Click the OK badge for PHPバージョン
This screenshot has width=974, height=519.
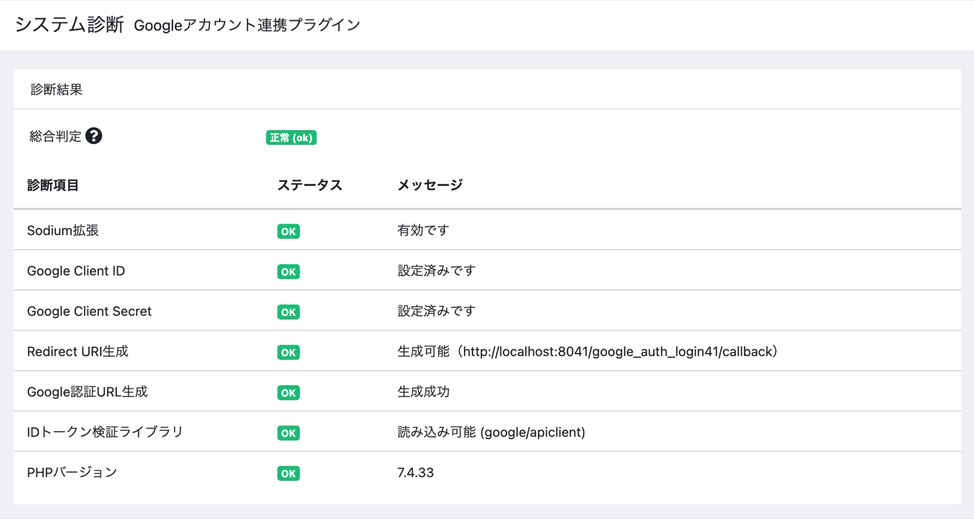pyautogui.click(x=288, y=473)
